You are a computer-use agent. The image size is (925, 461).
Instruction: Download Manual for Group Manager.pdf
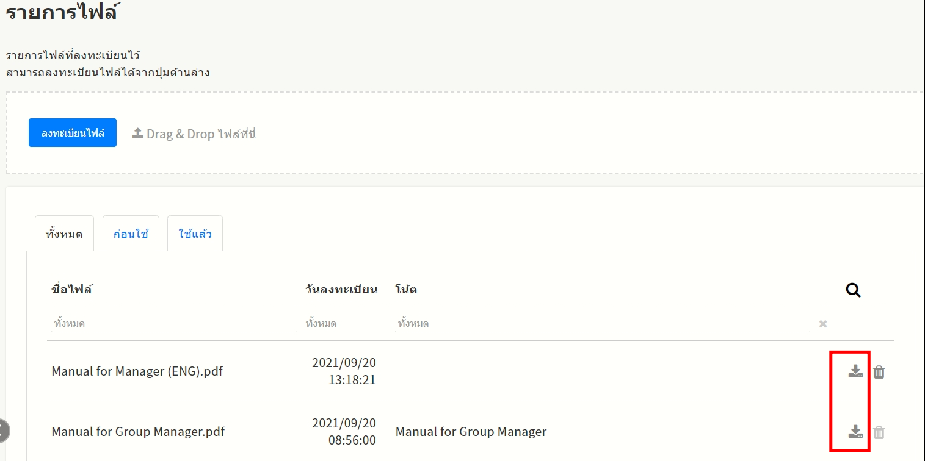point(855,432)
